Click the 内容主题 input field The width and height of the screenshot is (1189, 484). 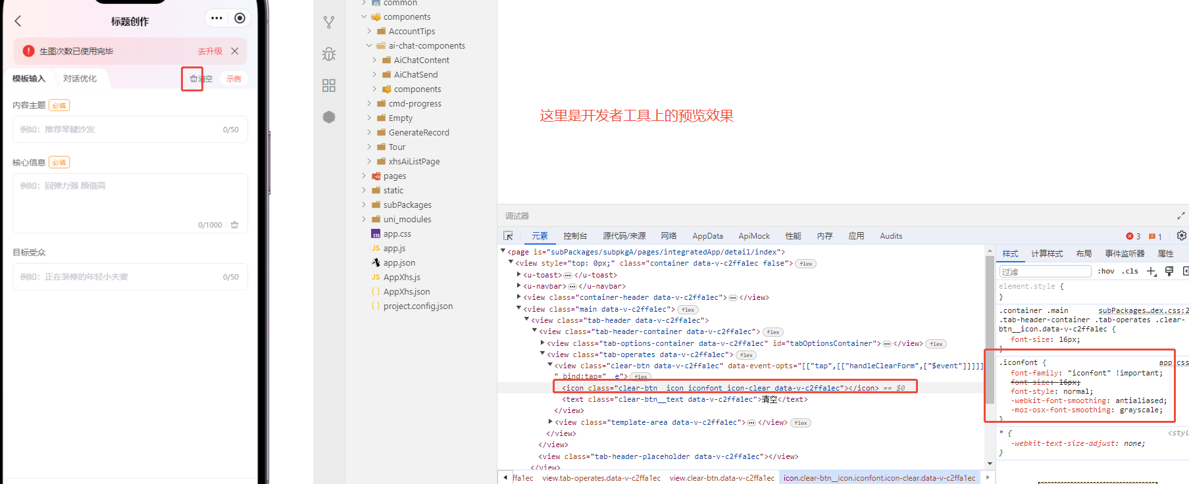pos(130,130)
